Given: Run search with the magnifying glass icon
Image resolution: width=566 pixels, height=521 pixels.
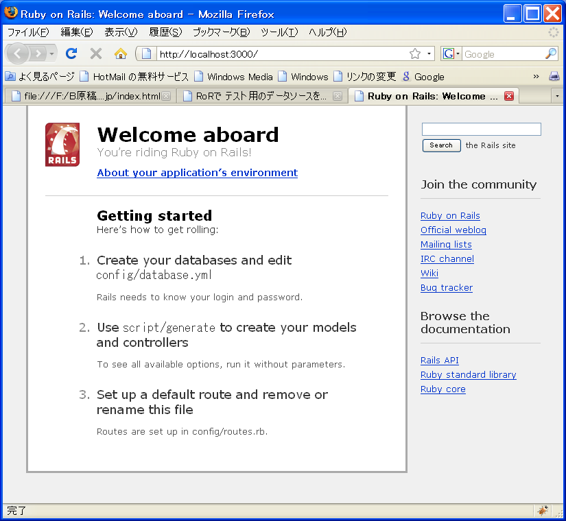Looking at the screenshot, I should (551, 53).
